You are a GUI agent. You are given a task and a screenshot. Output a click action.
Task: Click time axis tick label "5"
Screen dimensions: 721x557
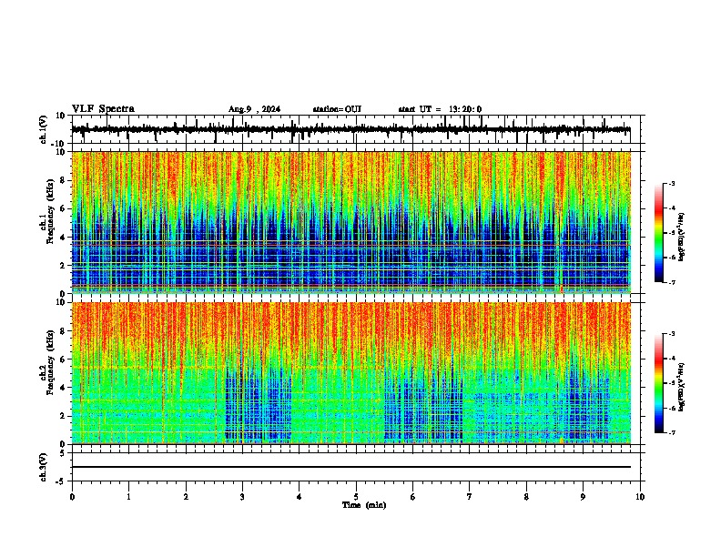(356, 497)
